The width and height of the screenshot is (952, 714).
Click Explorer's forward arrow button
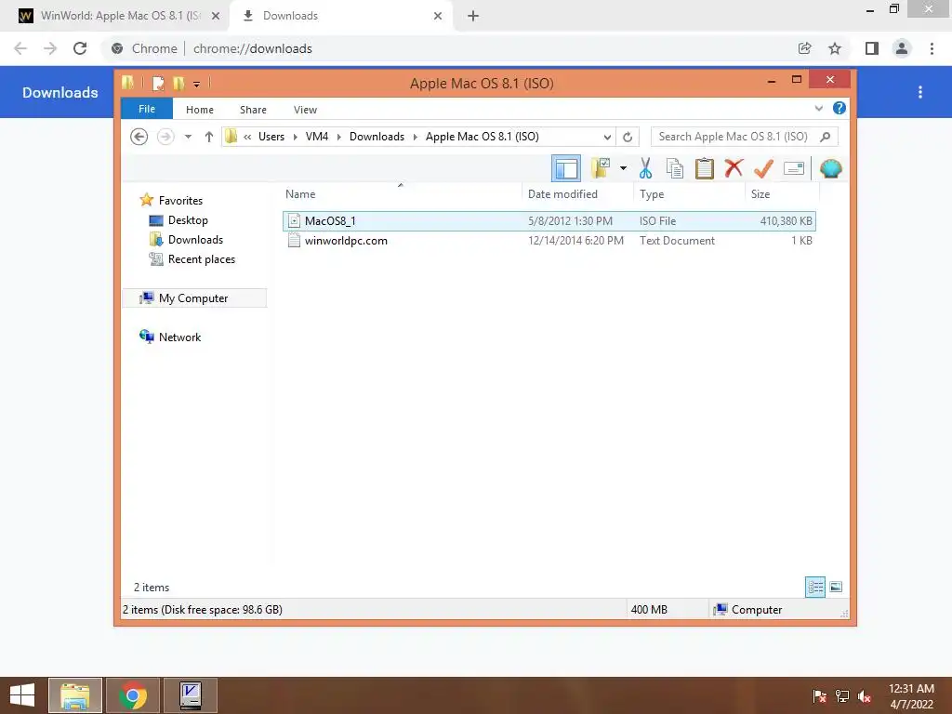click(165, 137)
